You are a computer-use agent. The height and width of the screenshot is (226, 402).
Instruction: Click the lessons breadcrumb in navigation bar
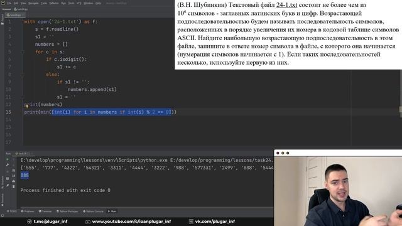click(7, 9)
